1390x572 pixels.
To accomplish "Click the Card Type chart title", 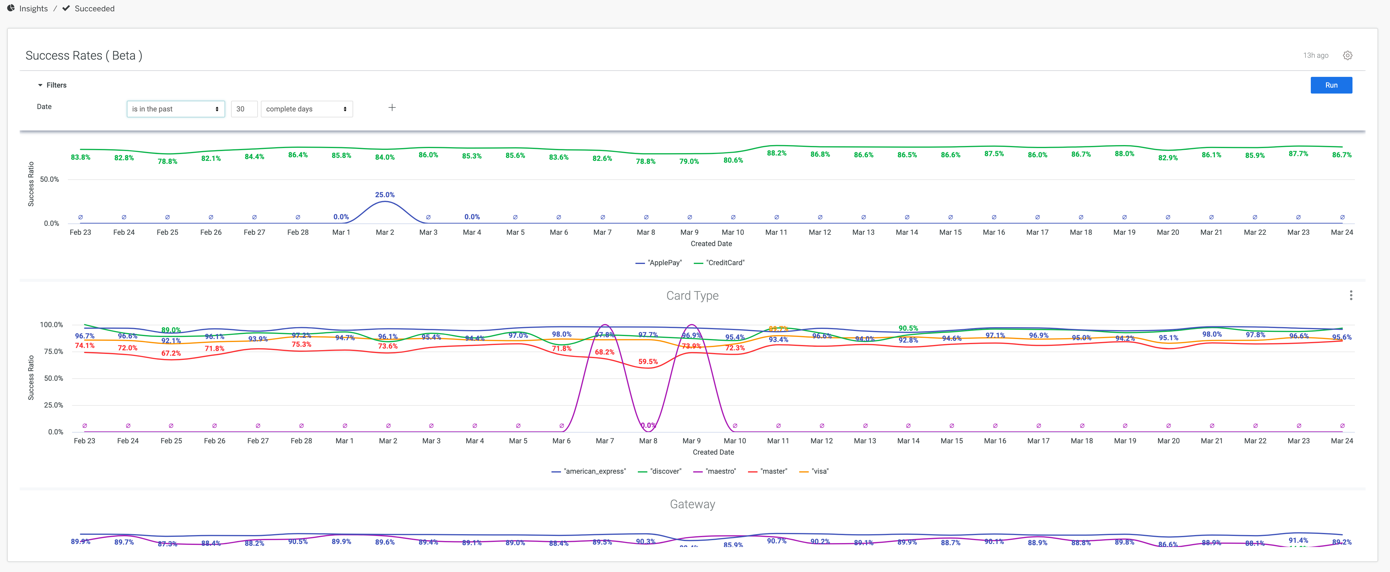I will click(x=692, y=296).
